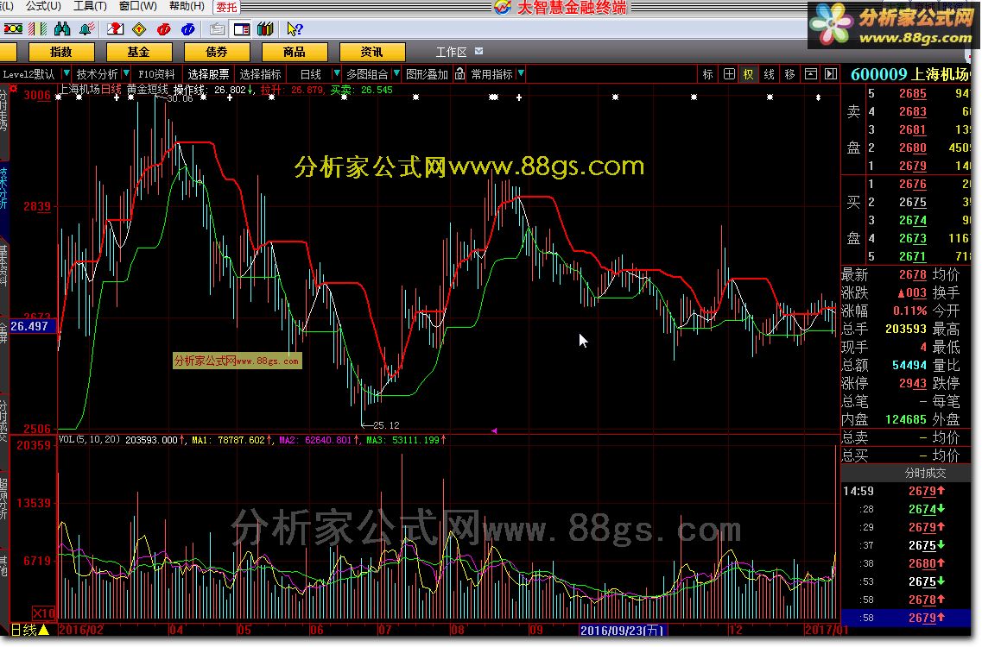Click the cursor help question mark icon
Viewport: 982px width, 647px height.
(295, 28)
